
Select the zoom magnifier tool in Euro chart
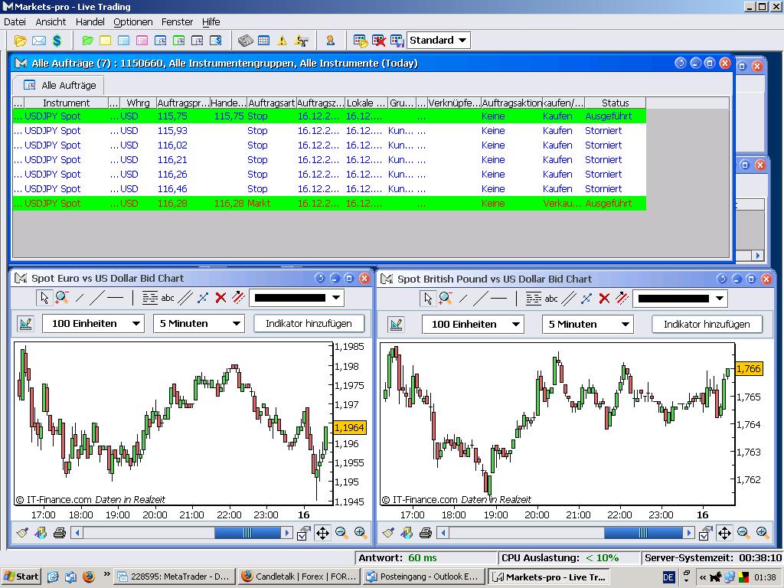coord(62,298)
